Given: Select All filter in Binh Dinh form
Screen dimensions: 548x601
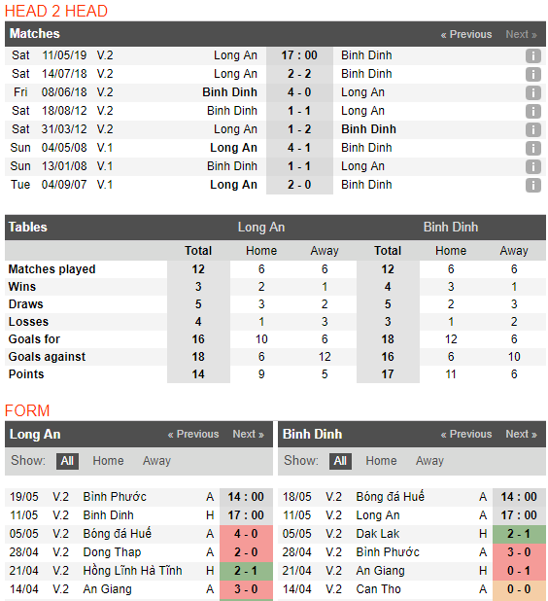Looking at the screenshot, I should coord(340,461).
